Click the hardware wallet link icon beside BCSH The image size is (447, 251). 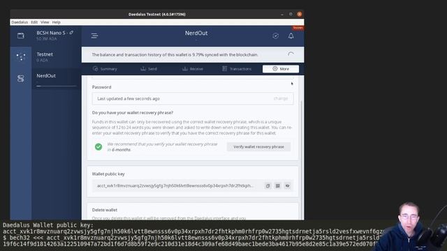[x=71, y=33]
